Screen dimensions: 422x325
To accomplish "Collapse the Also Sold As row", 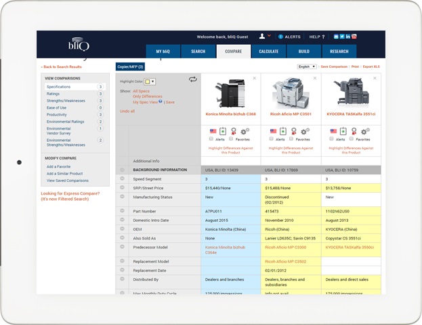I will (122, 237).
